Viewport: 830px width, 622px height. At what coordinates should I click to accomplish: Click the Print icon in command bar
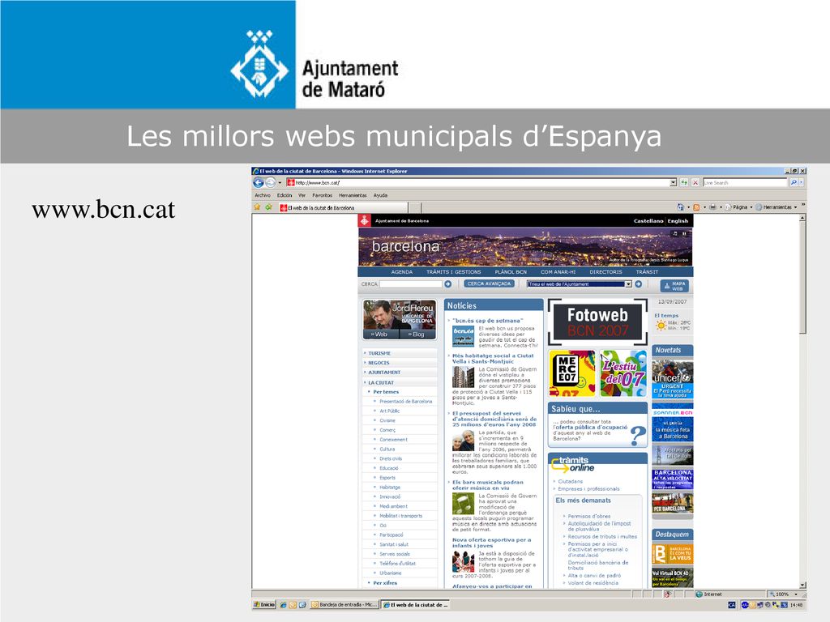(x=712, y=207)
